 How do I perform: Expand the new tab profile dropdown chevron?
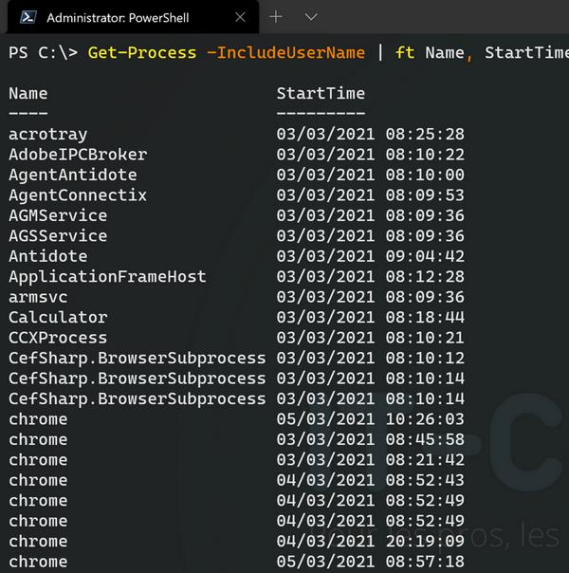pyautogui.click(x=311, y=17)
